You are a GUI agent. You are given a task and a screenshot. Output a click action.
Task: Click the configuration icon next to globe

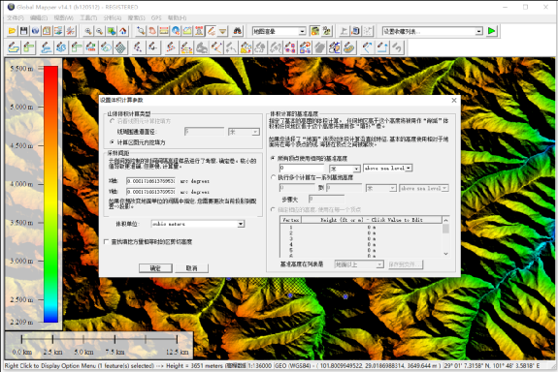click(x=71, y=31)
